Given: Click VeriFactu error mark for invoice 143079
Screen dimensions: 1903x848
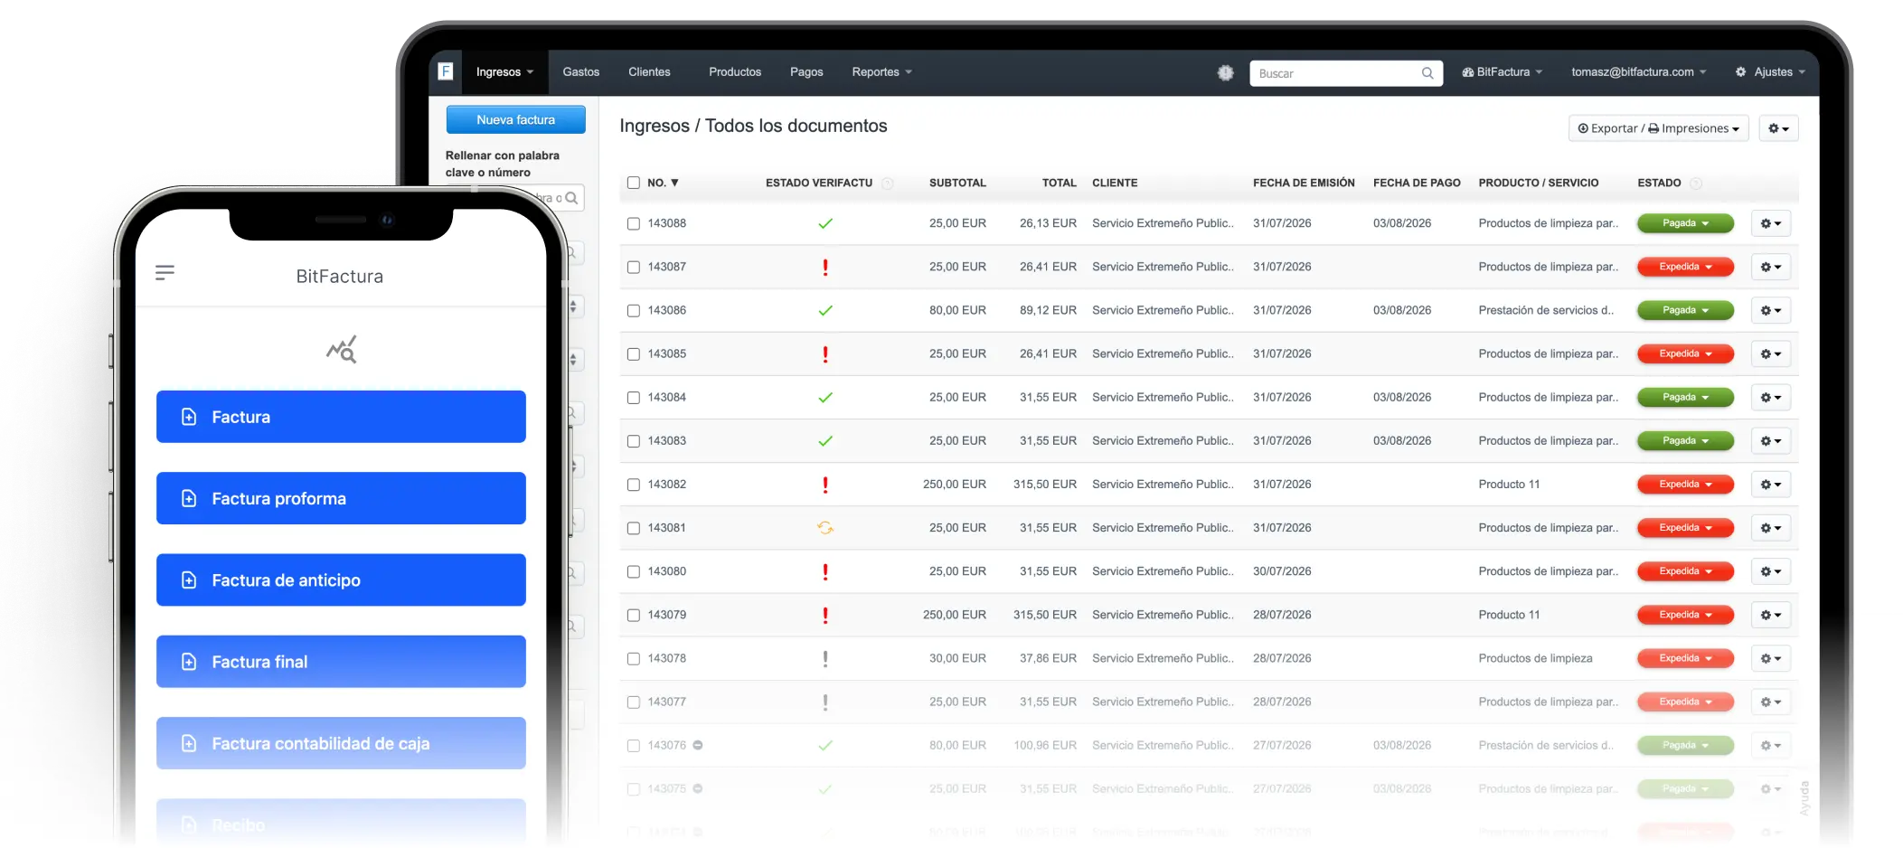Looking at the screenshot, I should coord(825,615).
